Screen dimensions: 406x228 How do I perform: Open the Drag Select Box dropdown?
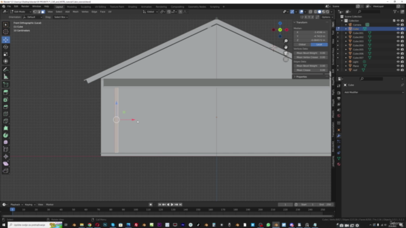(61, 17)
